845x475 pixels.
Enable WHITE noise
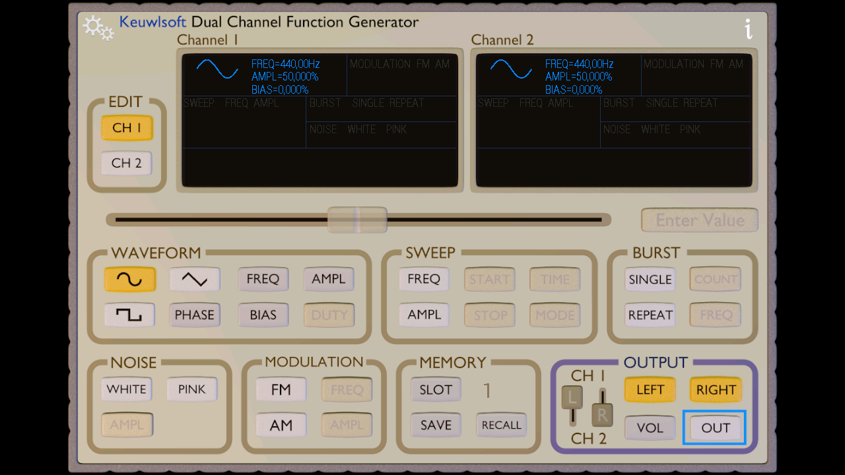point(127,389)
